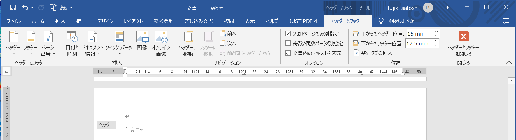Click 整列タブの挿入 alignment tab button
The image size is (516, 140).
pos(373,53)
